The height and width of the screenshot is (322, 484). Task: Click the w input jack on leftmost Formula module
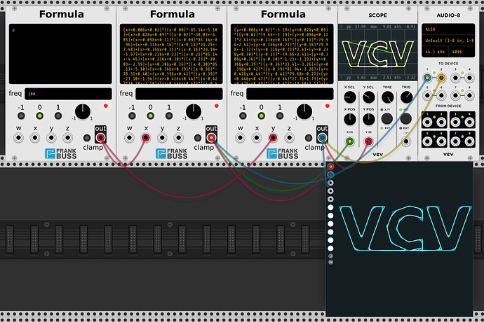click(x=18, y=138)
